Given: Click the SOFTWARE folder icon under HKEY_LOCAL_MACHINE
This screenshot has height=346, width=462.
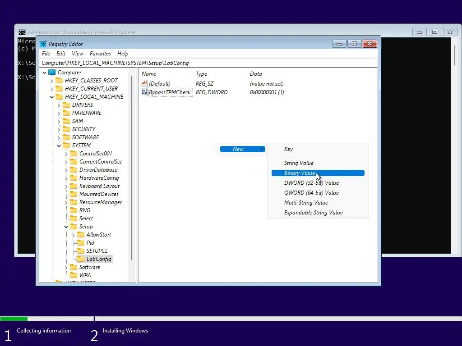Looking at the screenshot, I should tap(67, 137).
